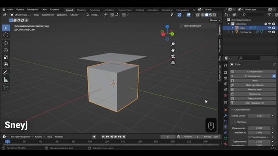
Task: Toggle Плоскость visibility eye in outliner
Action: 269,32
